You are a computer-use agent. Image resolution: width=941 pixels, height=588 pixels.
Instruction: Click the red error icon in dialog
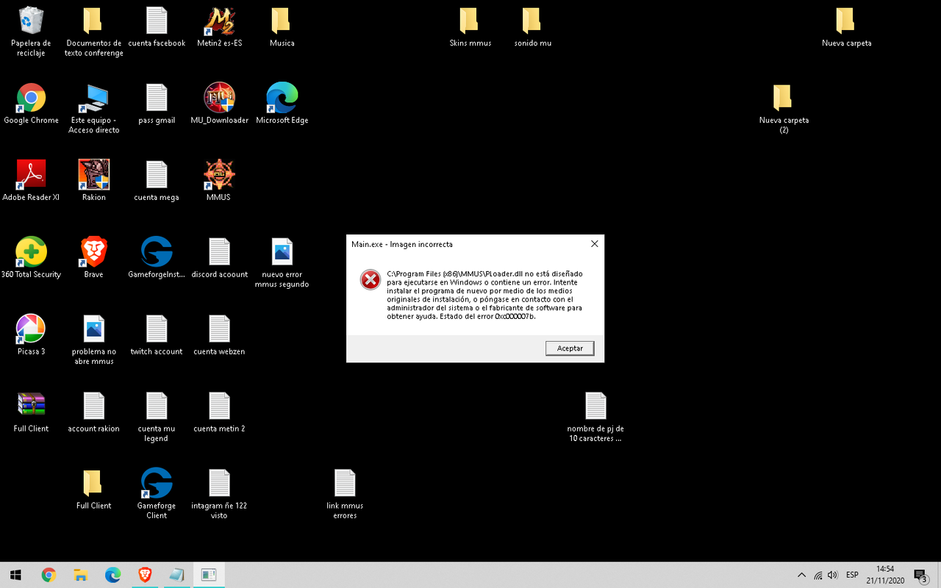pos(370,279)
